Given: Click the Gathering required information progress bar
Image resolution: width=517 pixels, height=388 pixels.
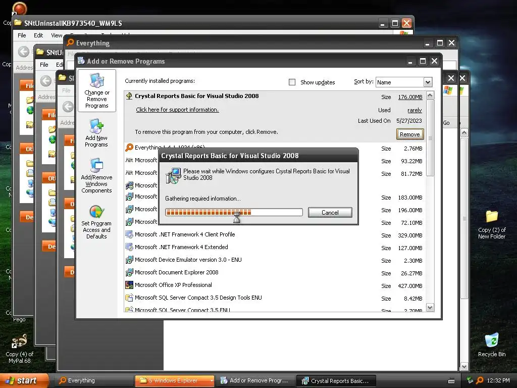Looking at the screenshot, I should [234, 212].
